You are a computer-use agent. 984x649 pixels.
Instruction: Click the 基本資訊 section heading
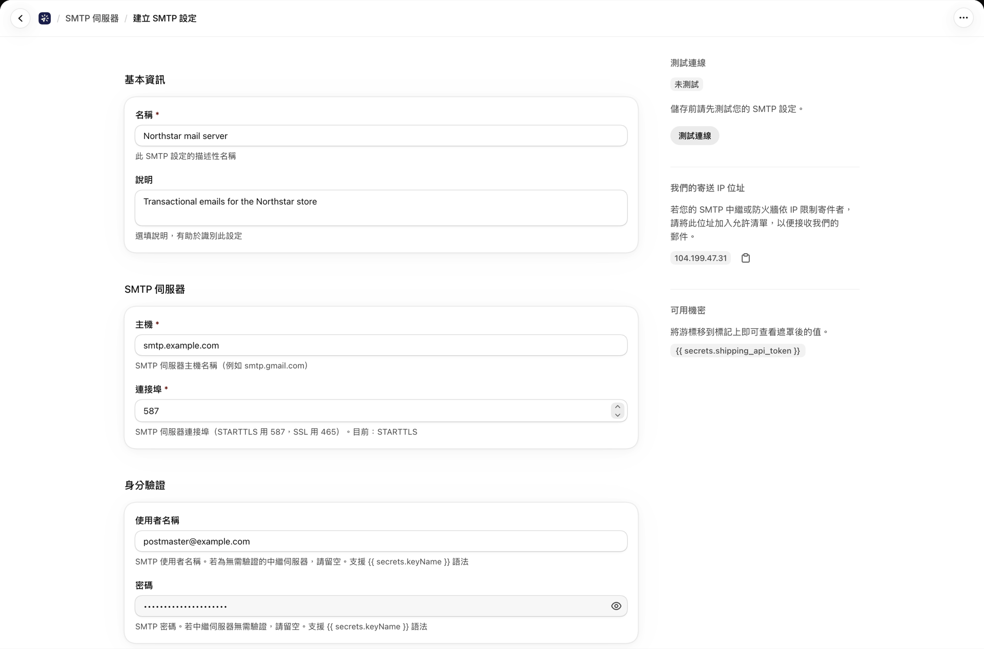pos(145,79)
